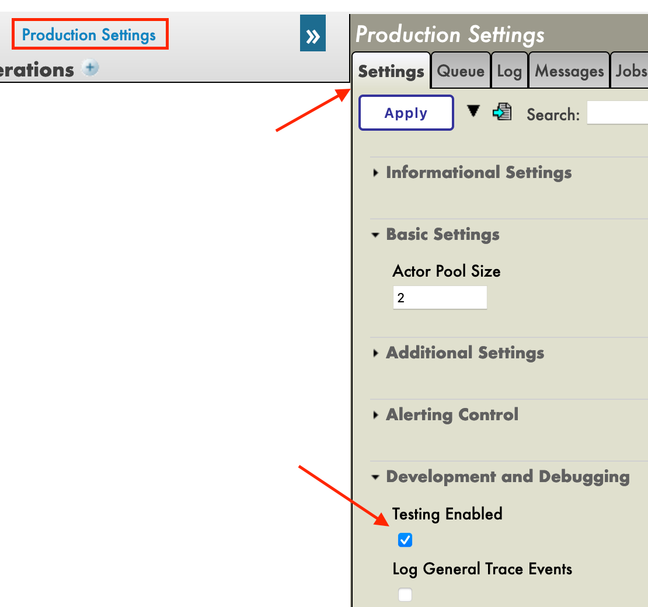Disable the Testing Enabled checkbox
Viewport: 648px width, 607px height.
pos(405,540)
